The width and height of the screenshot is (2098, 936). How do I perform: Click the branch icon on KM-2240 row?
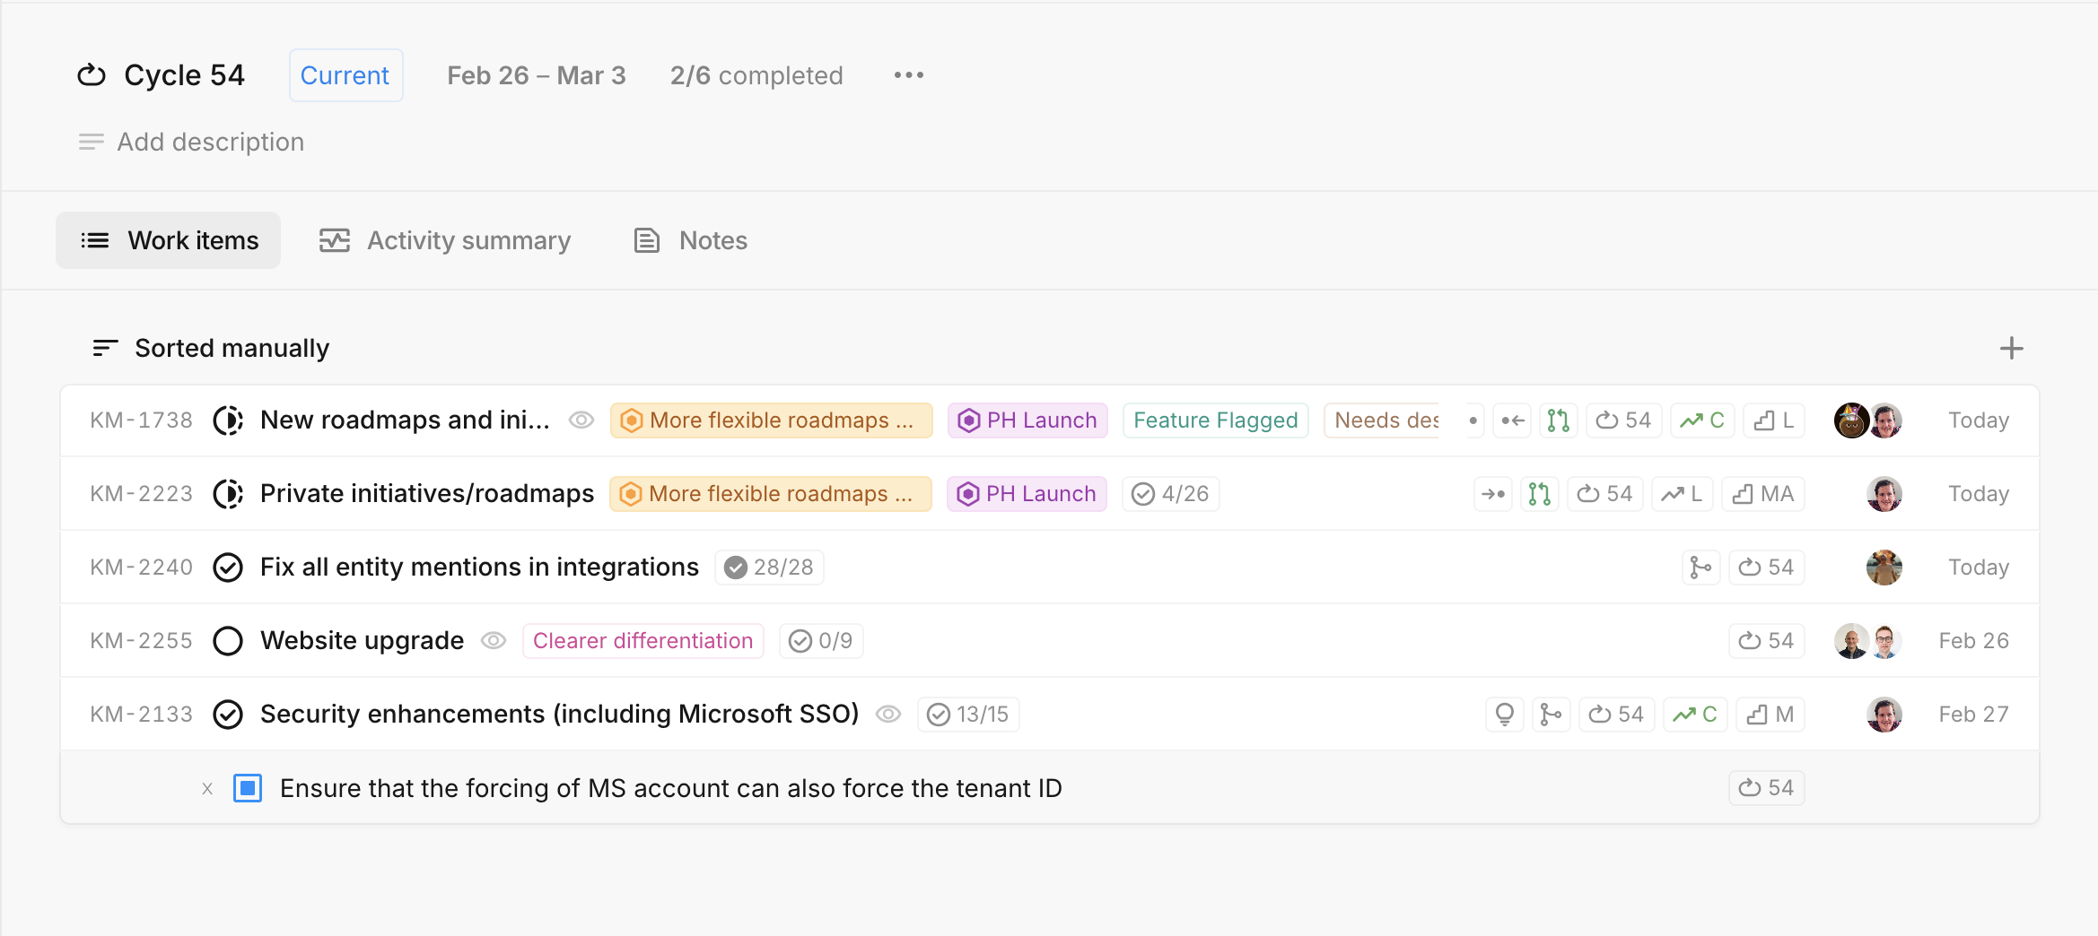(x=1700, y=568)
